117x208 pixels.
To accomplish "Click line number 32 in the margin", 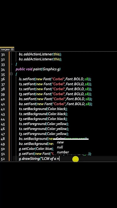I will [x=3, y=60].
